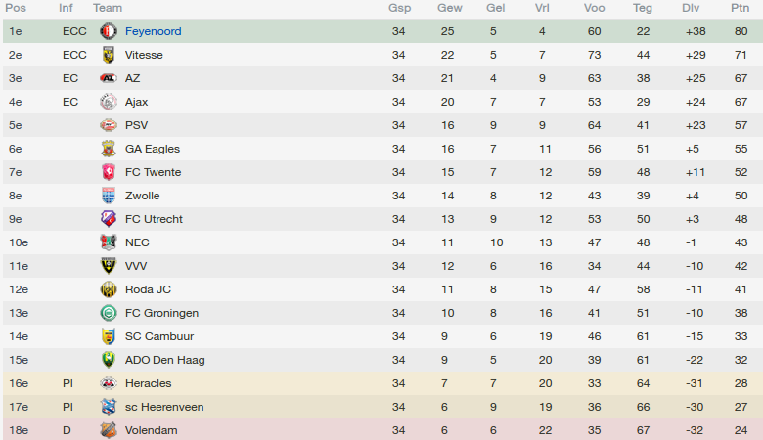Image resolution: width=763 pixels, height=440 pixels.
Task: Open the Feyenoord team link
Action: pos(153,31)
